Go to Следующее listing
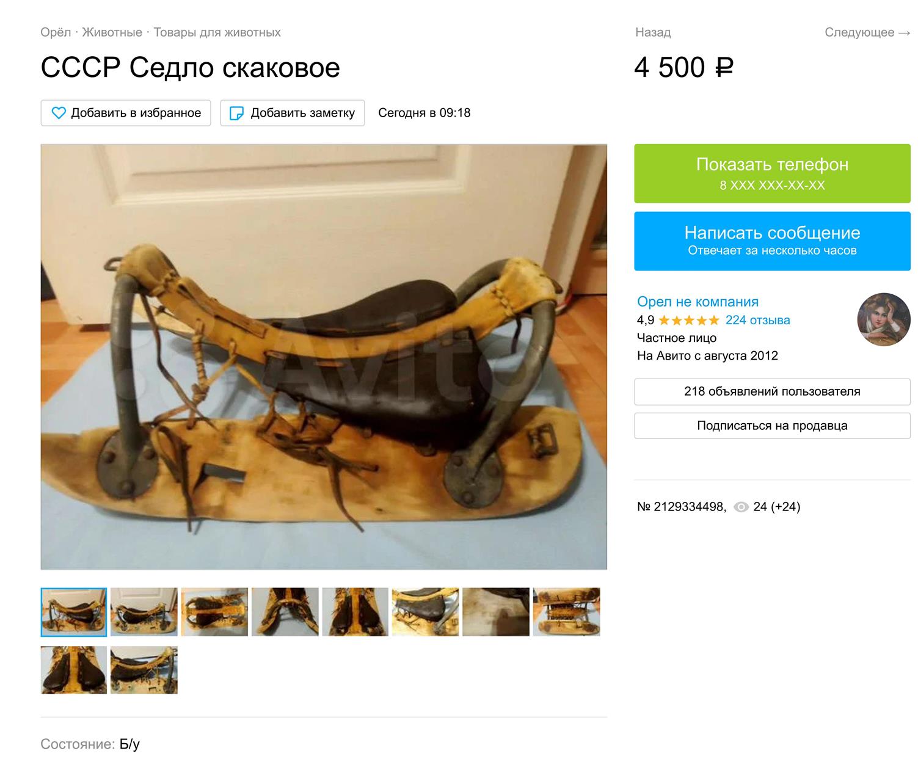Screen dimensions: 918x759 [867, 32]
